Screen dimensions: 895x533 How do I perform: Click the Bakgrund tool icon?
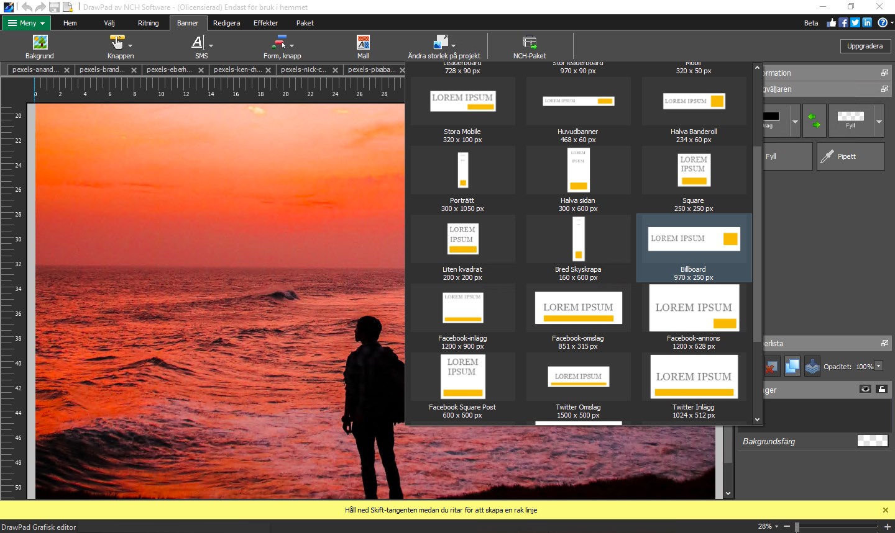40,43
